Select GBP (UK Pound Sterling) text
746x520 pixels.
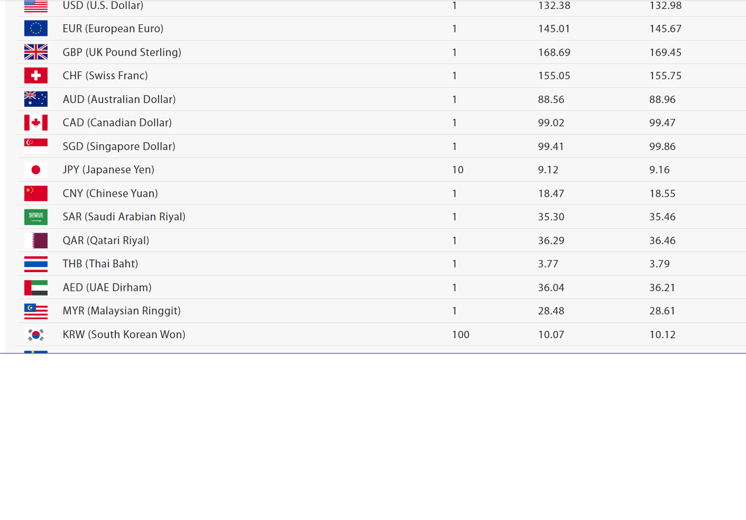click(122, 52)
